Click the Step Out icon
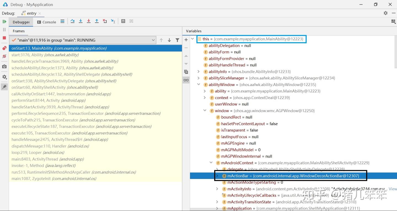 (97, 21)
